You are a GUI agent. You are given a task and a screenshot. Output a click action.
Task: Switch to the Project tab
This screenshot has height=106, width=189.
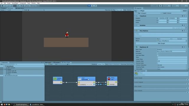(48, 62)
